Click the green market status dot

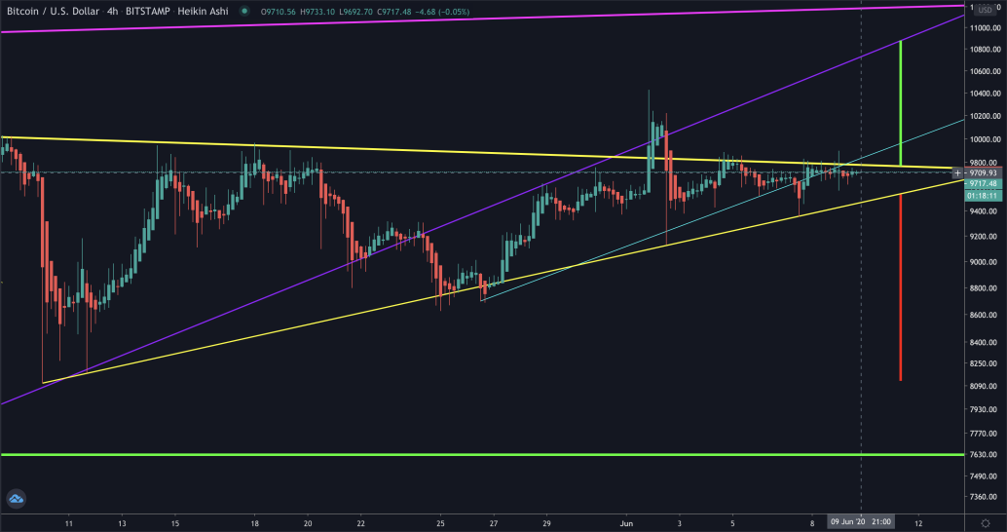(x=244, y=12)
